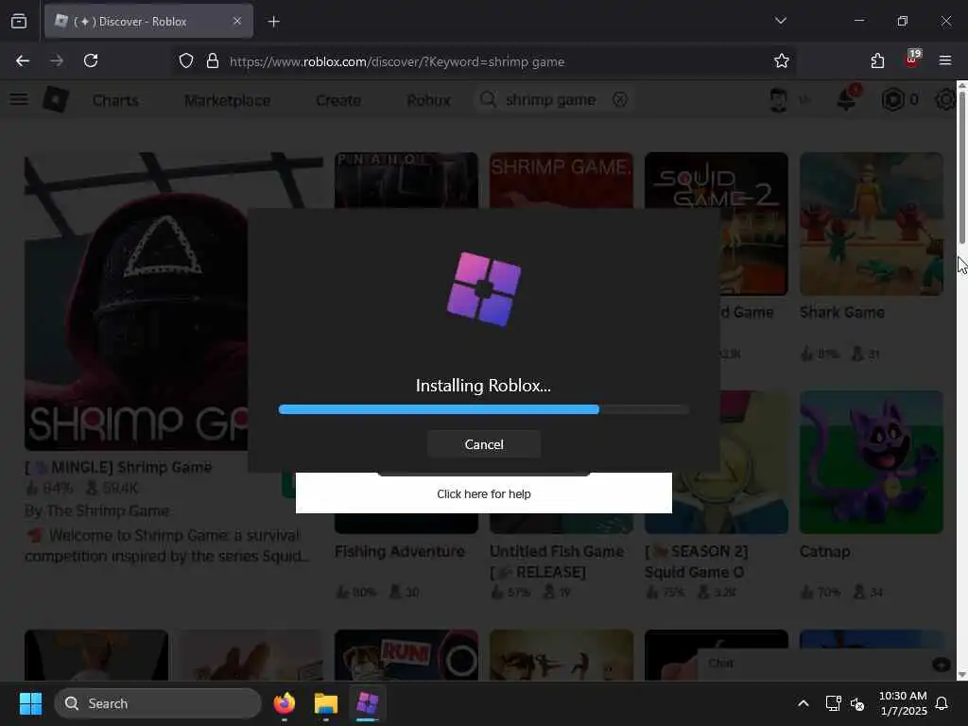This screenshot has width=968, height=726.
Task: Open the Catnap game thumbnail
Action: click(871, 461)
